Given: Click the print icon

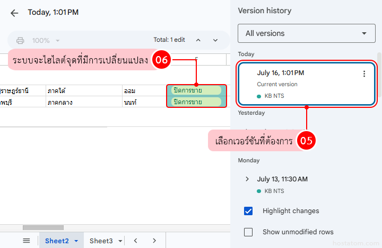Looking at the screenshot, I should 20,40.
